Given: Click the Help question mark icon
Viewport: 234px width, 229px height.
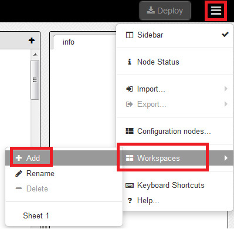Looking at the screenshot, I should [130, 200].
